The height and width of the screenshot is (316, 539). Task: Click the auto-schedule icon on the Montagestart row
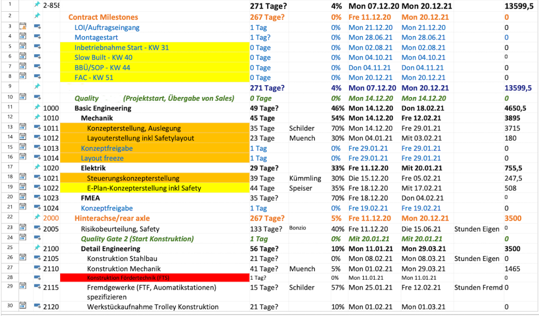click(38, 38)
